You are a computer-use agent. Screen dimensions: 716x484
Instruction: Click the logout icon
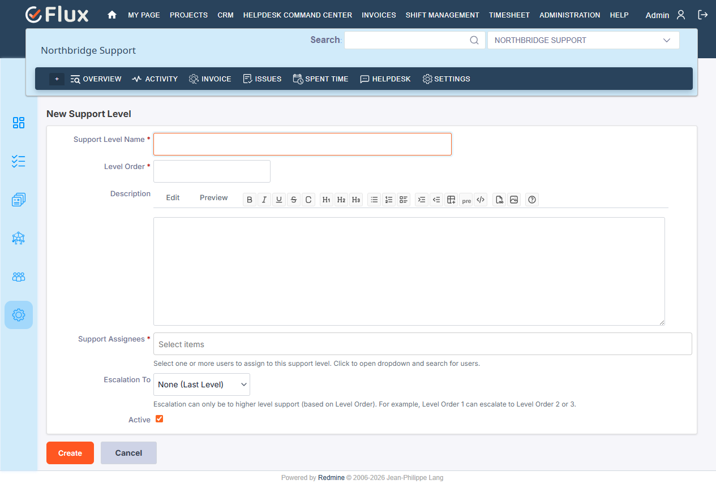[x=702, y=15]
